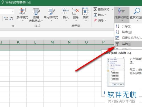Expand the AutoSum (自动求和) dropdown arrow
The image size is (142, 107).
[x=112, y=9]
